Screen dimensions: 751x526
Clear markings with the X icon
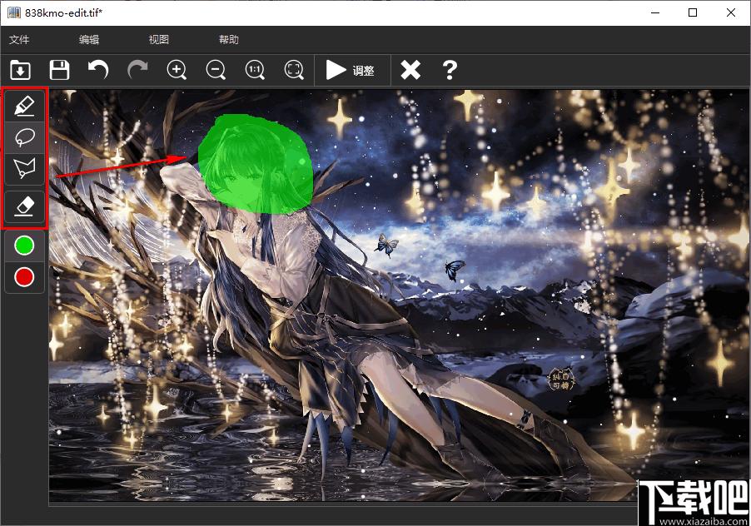click(410, 70)
